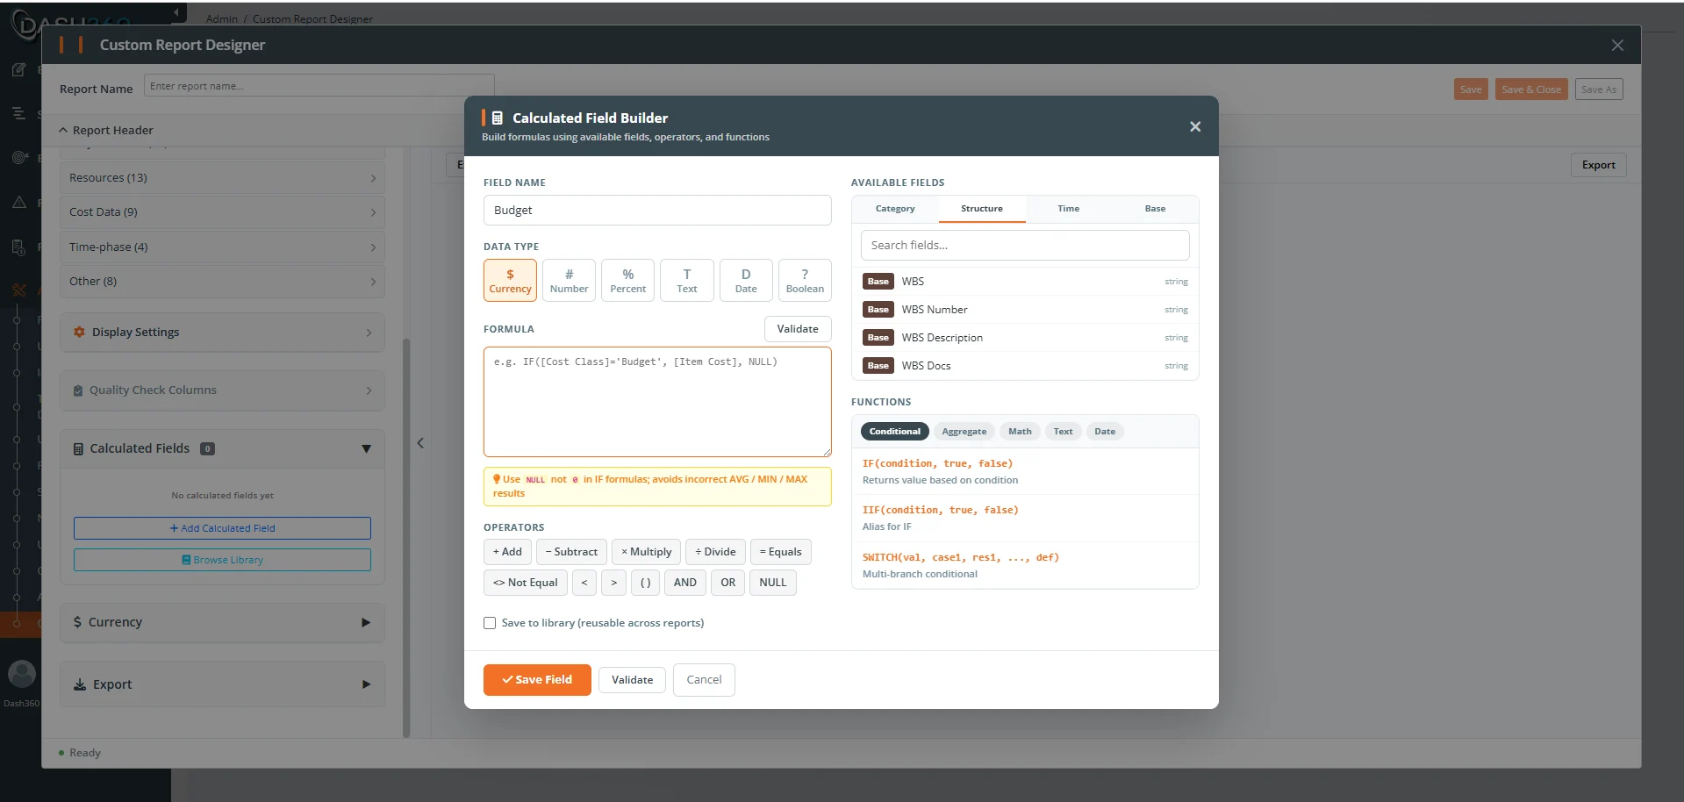Insert the OR operator

point(727,583)
